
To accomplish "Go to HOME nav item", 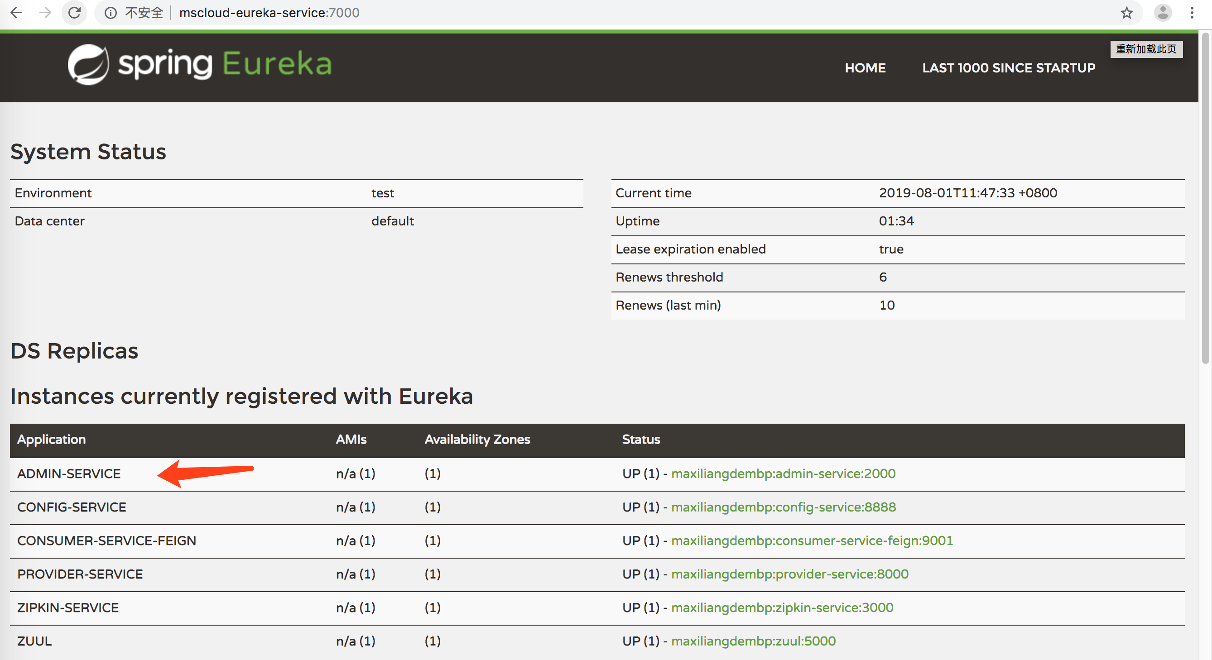I will [865, 68].
